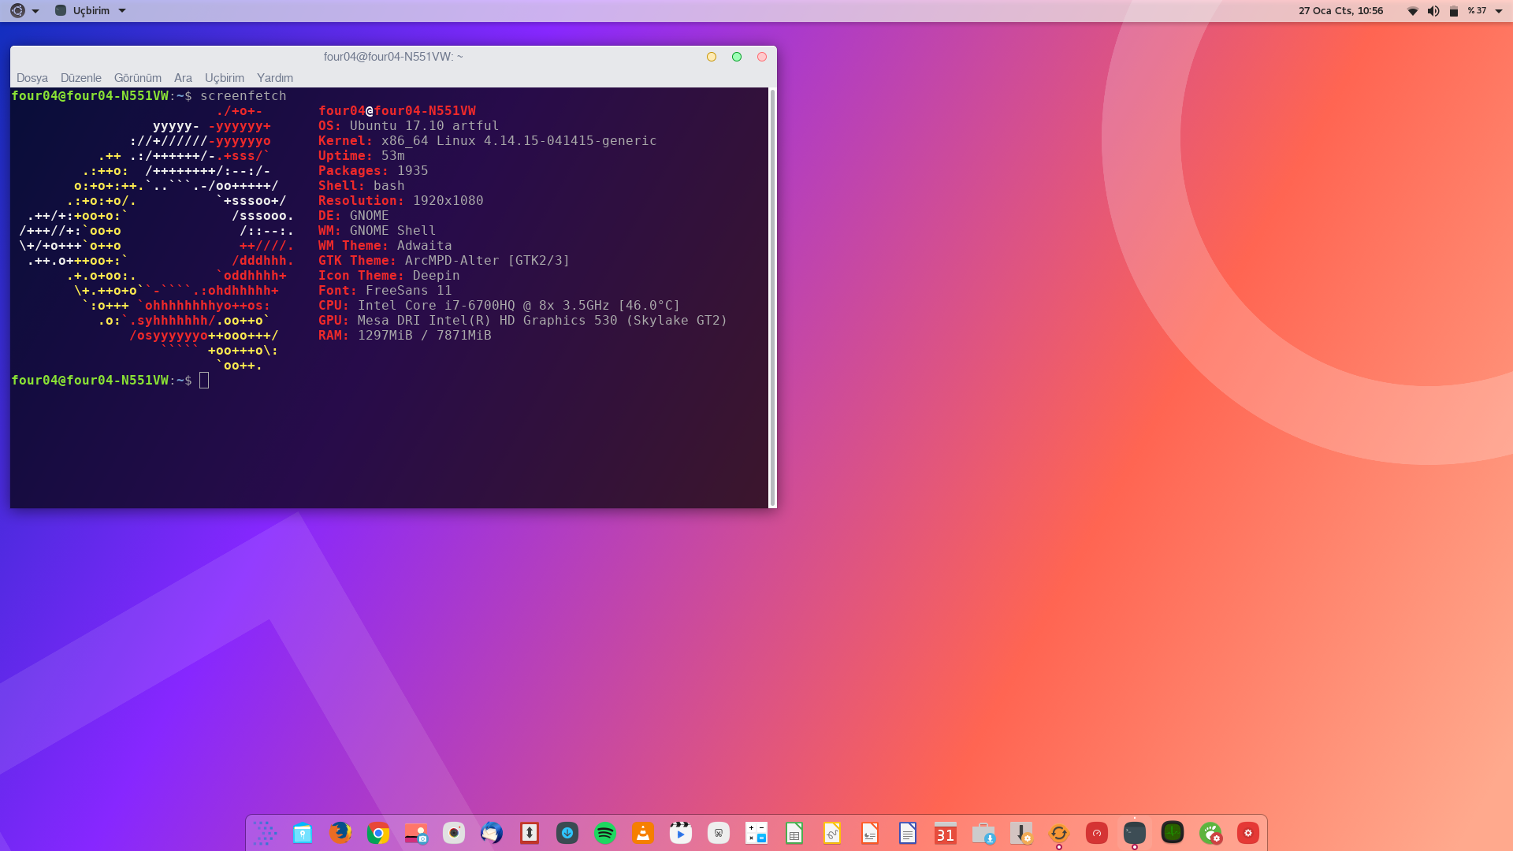
Task: Click the 'Font: FreeSans 11' line
Action: coord(385,291)
